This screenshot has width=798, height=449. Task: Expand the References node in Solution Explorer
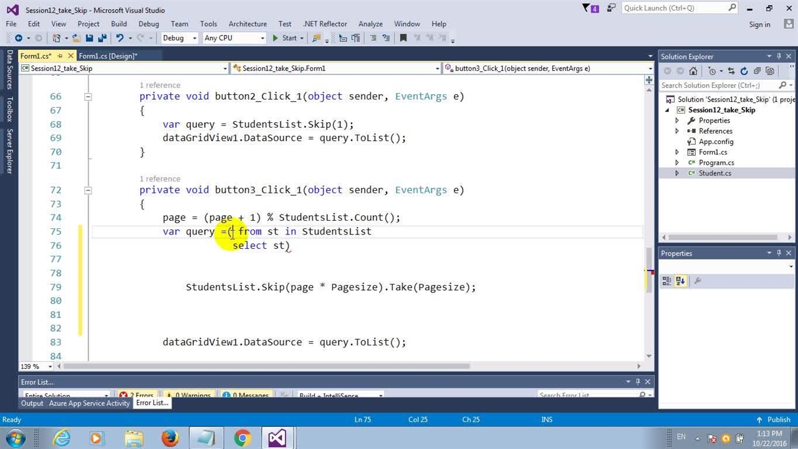click(x=677, y=131)
